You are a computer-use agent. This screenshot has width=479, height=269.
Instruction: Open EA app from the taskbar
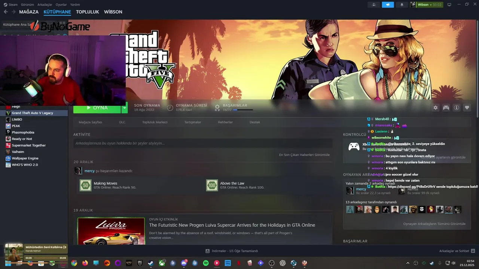[107, 263]
